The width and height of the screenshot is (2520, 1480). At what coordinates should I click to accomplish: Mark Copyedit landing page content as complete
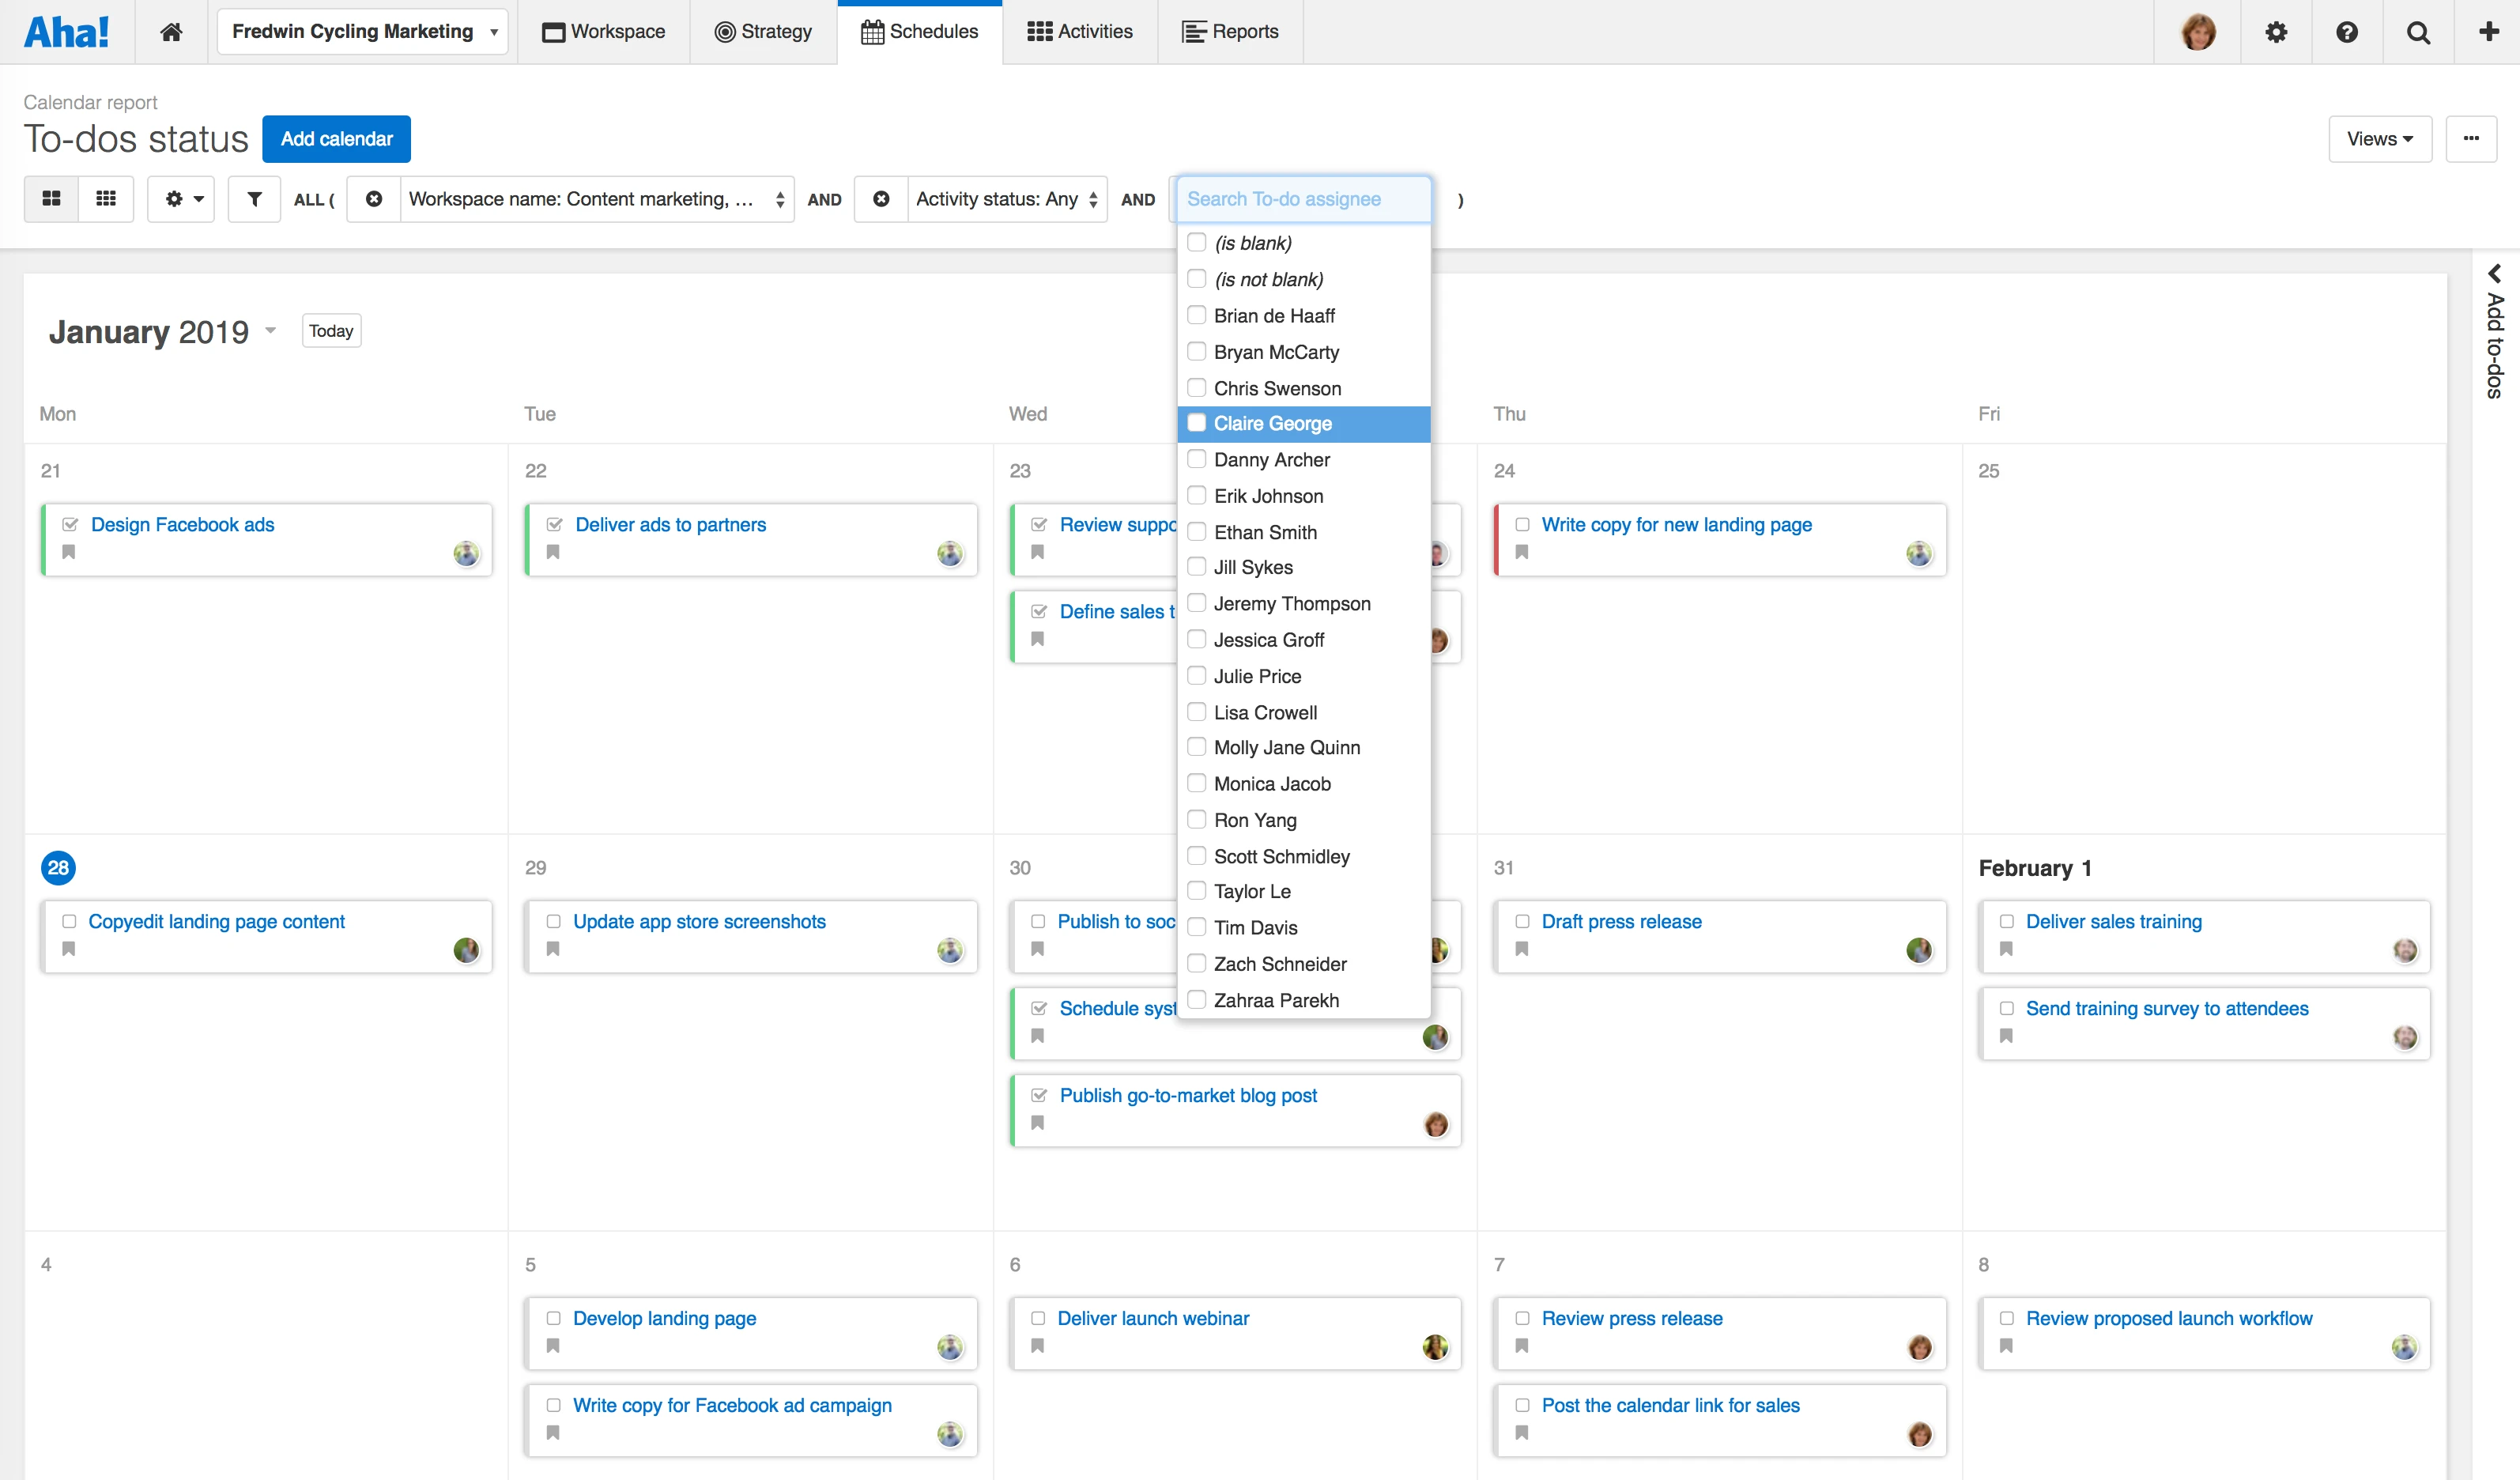tap(69, 921)
